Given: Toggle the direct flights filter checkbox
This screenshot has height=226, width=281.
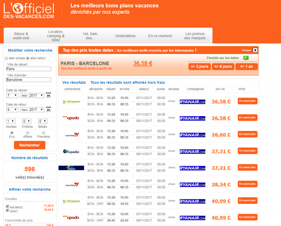Looking at the screenshot, I should [7, 210].
